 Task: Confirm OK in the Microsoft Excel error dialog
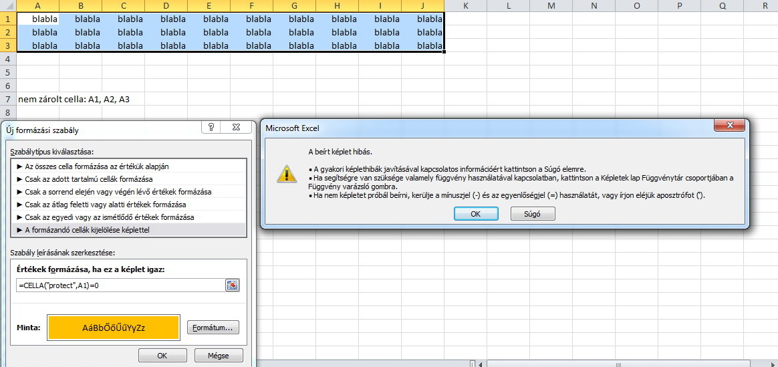point(475,214)
